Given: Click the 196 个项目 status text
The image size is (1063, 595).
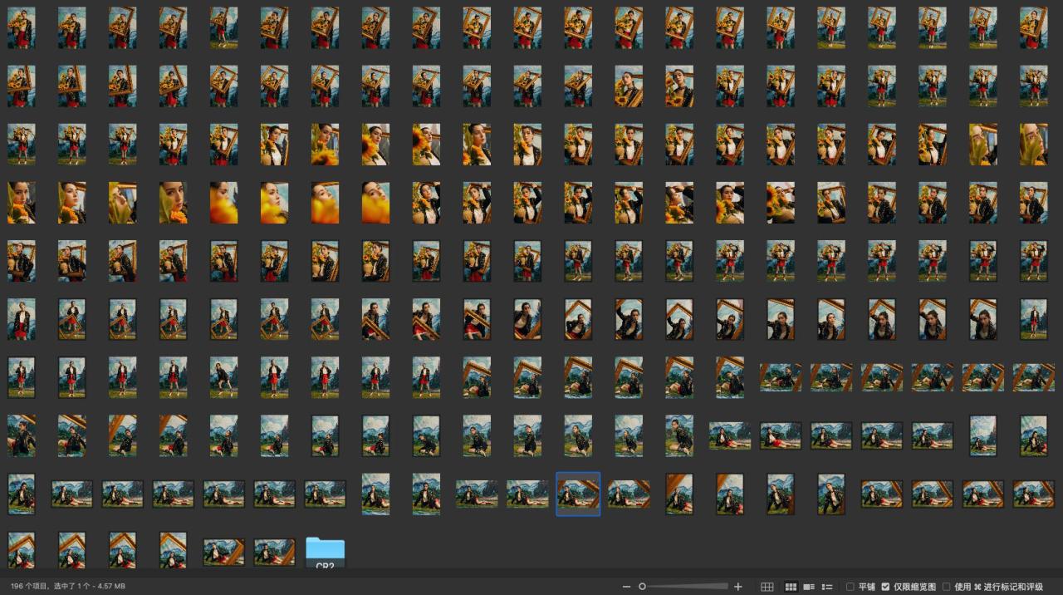Looking at the screenshot, I should (x=68, y=587).
